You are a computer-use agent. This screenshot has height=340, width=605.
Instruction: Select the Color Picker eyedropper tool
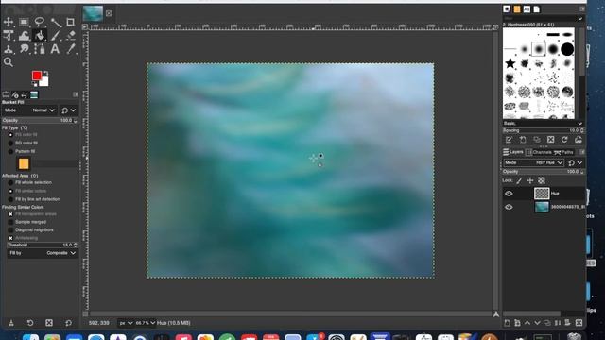(x=70, y=49)
